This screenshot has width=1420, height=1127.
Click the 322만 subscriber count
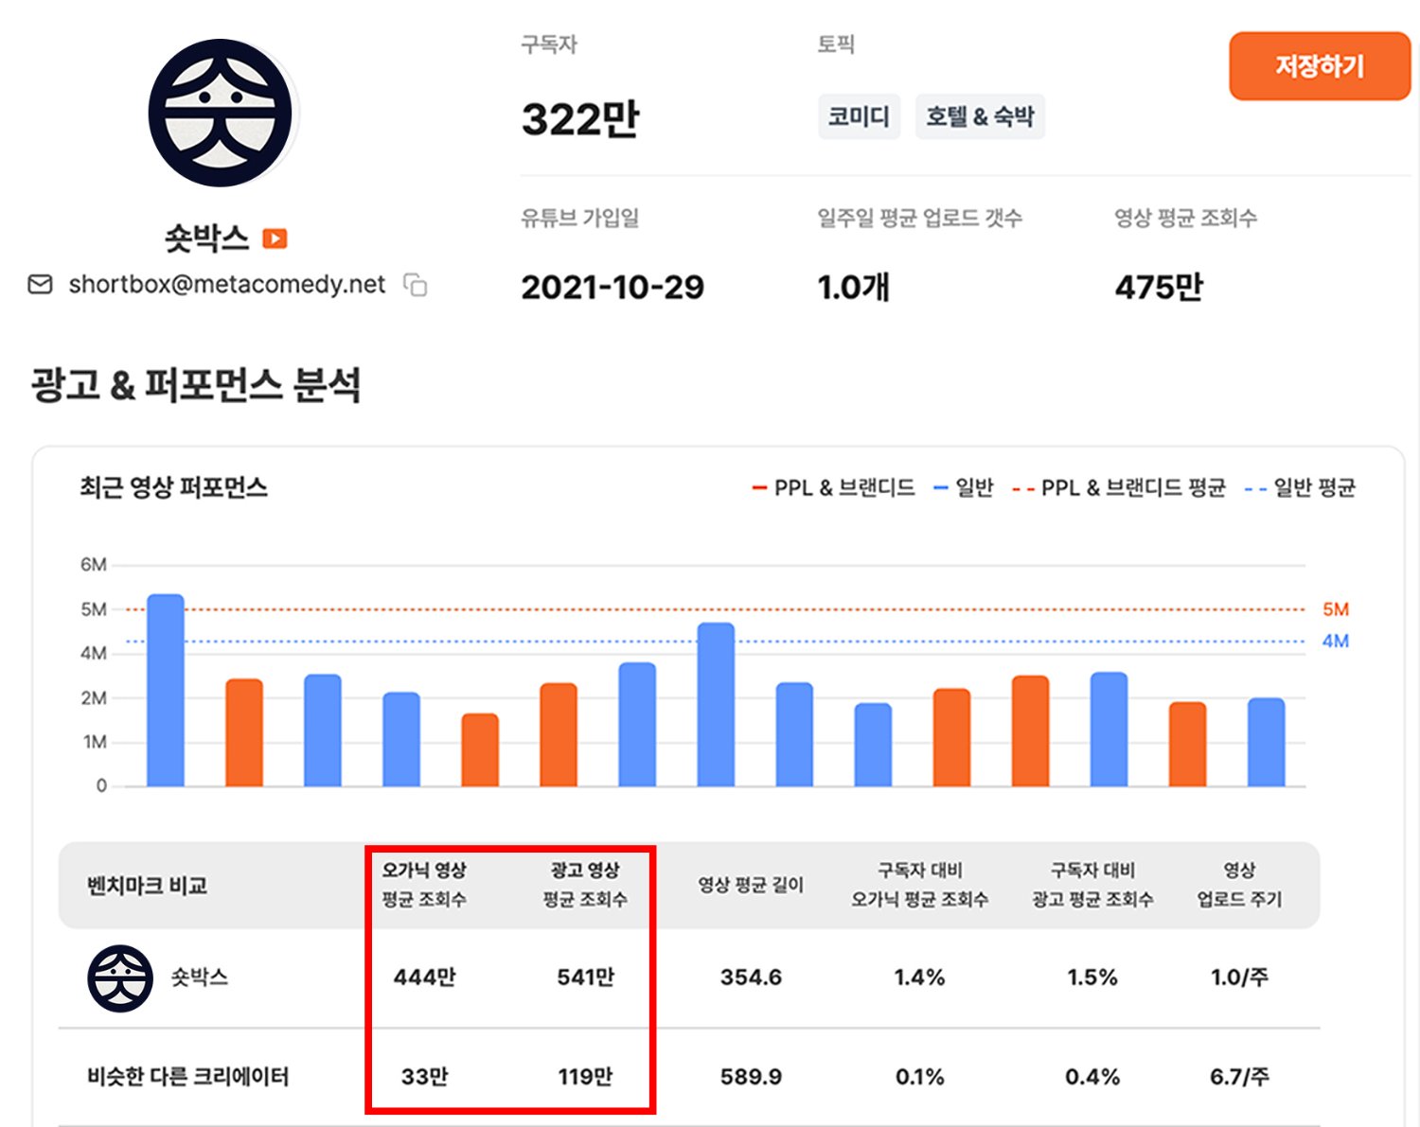tap(580, 119)
